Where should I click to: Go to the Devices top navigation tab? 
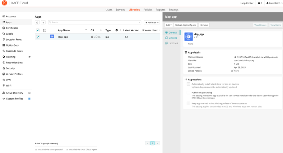(x=120, y=10)
